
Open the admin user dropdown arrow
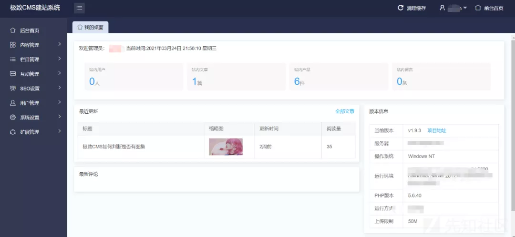(465, 8)
